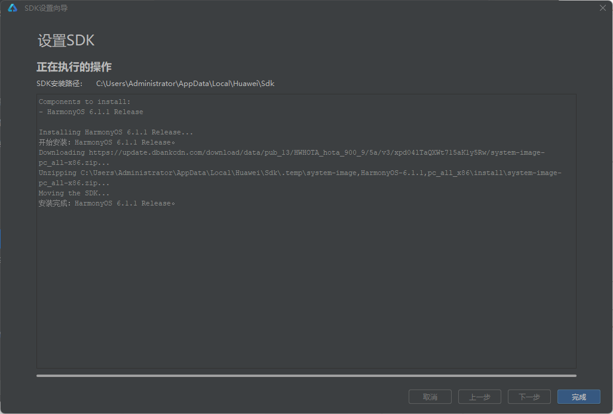The image size is (613, 414).
Task: Click the 设置SDK page heading
Action: tap(66, 40)
